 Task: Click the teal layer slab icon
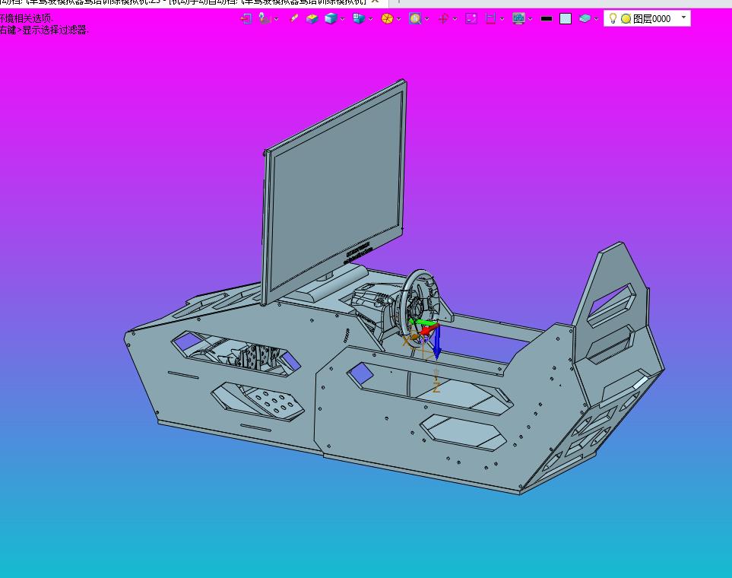coord(585,19)
